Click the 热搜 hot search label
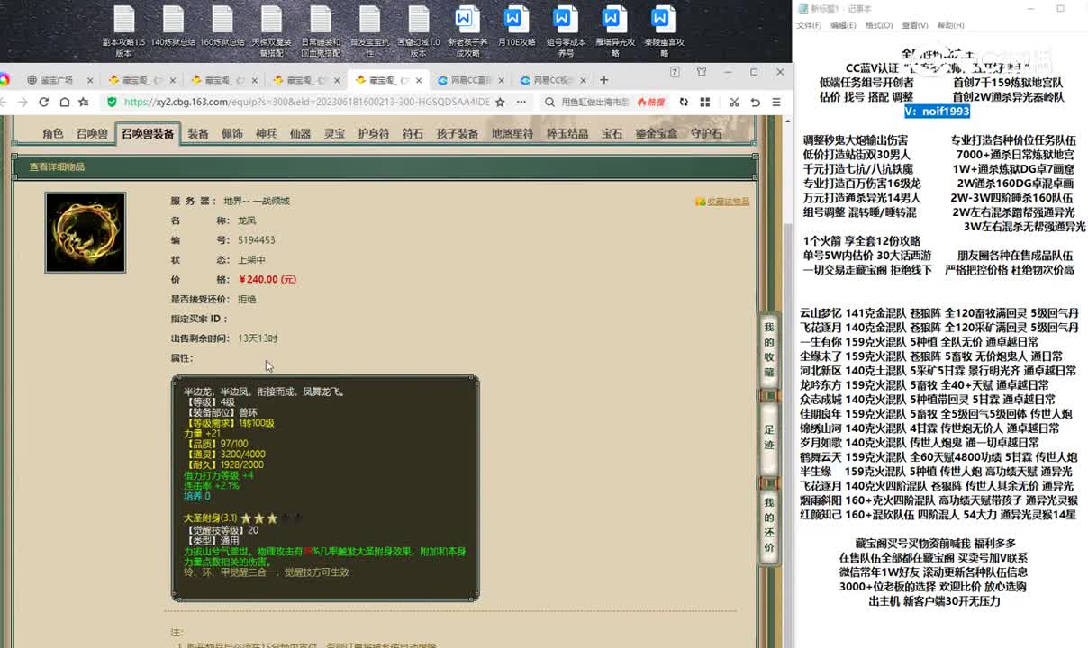The width and height of the screenshot is (1088, 648). click(x=650, y=103)
